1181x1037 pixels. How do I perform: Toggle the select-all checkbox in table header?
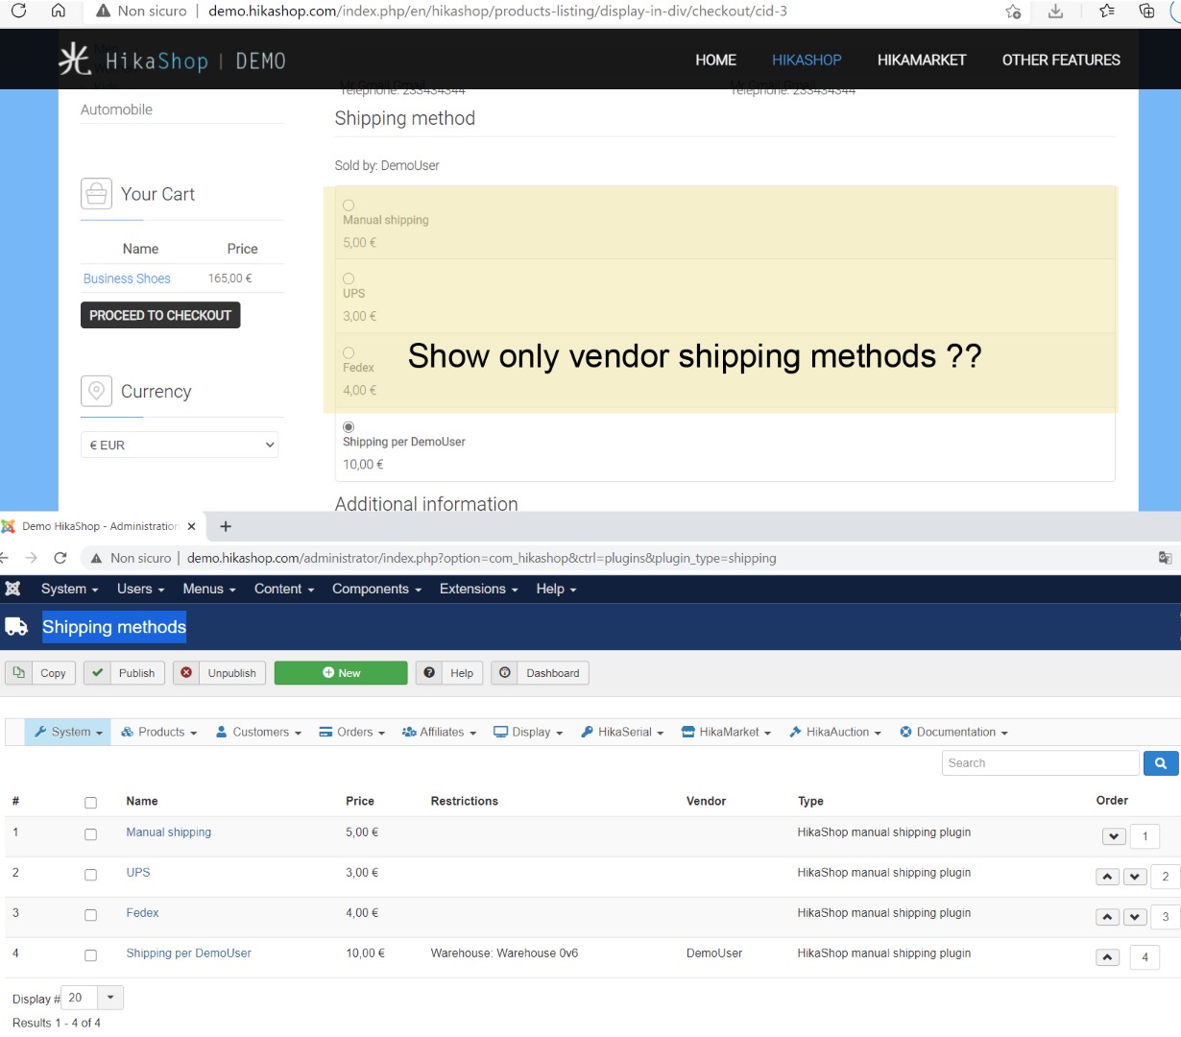point(90,803)
